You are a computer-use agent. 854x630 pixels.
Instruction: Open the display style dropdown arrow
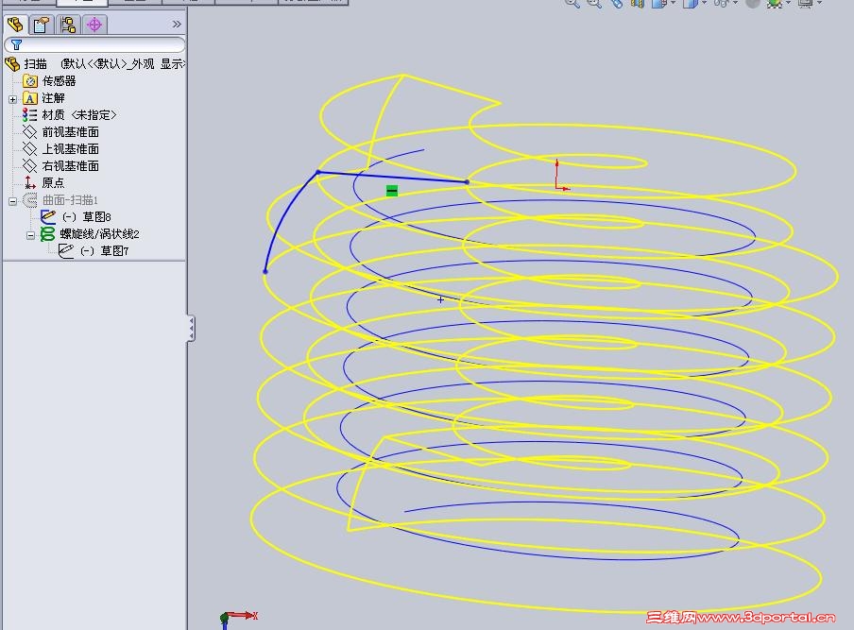click(x=704, y=3)
